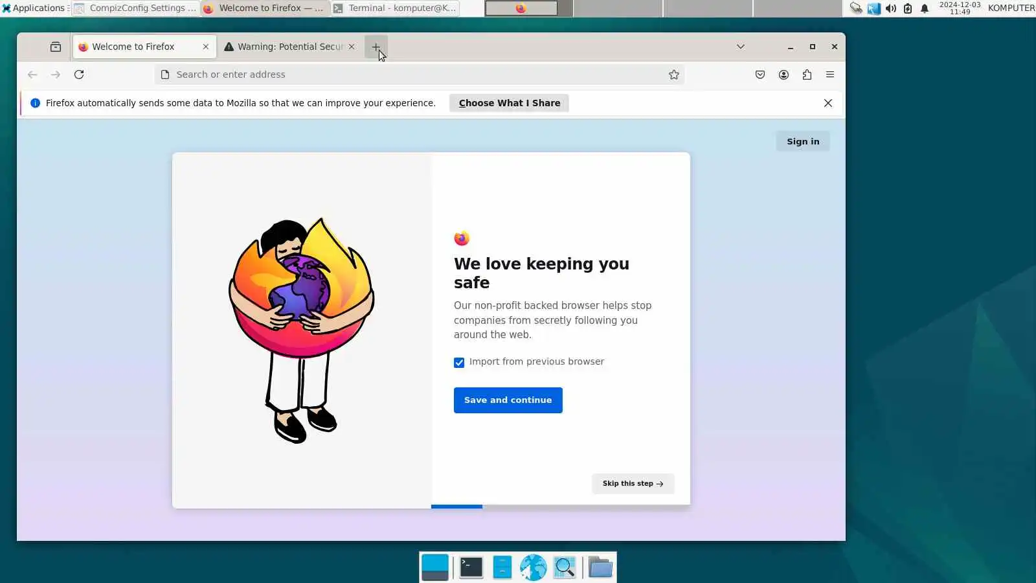Select the Welcome to Firefox taskbar entry
This screenshot has width=1036, height=583.
tap(264, 8)
